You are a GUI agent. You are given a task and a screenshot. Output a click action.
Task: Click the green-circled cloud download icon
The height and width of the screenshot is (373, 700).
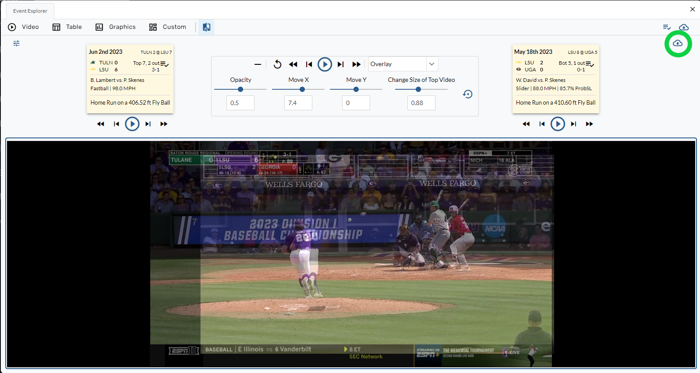(678, 43)
